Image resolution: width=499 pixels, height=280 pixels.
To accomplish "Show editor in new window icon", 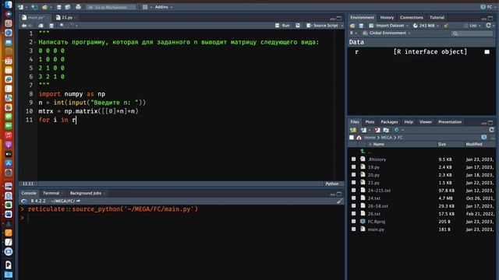I will pos(41,26).
